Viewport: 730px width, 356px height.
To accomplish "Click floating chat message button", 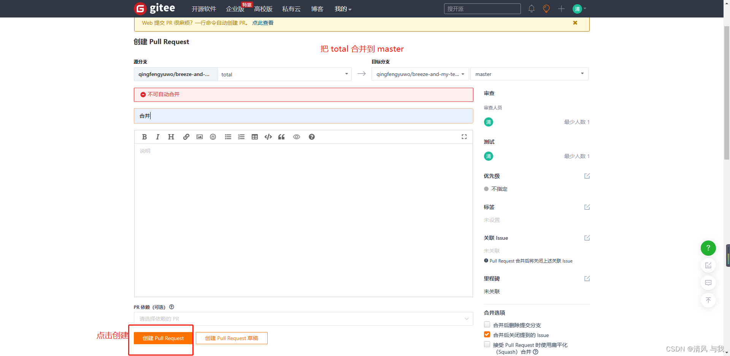I will 708,283.
